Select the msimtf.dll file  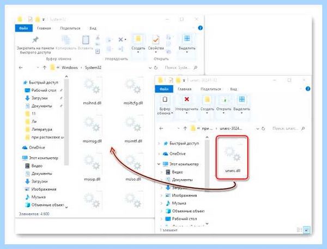[x=133, y=129]
